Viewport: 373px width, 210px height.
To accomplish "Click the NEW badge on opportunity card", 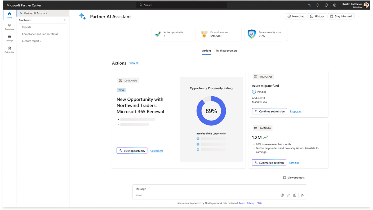I will point(121,90).
